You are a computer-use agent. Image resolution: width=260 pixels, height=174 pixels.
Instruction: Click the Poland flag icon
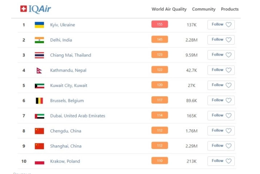[39, 161]
